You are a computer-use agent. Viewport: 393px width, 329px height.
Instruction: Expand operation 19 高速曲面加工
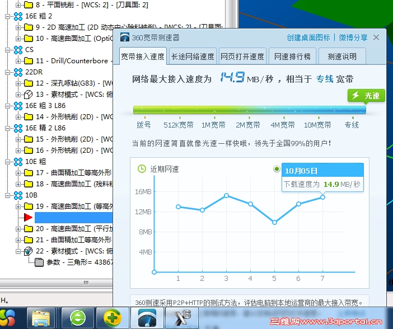[18, 206]
